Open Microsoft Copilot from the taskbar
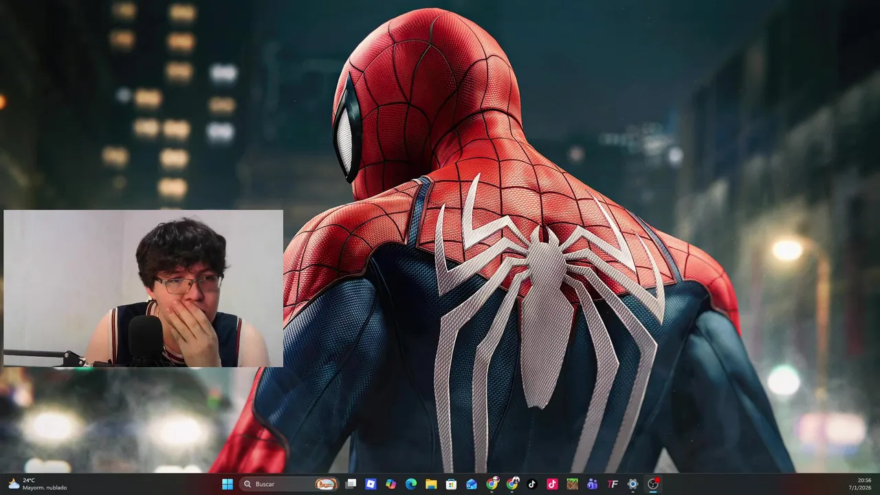Screen dimensions: 880x495 (390, 484)
